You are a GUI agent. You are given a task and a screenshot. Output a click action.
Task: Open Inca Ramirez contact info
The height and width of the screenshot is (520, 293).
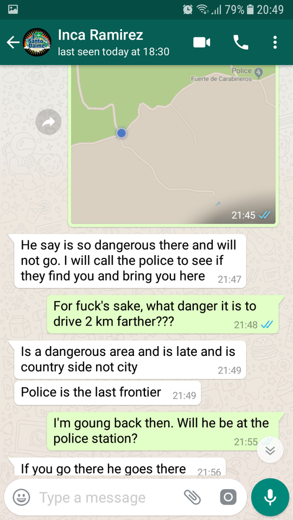[x=113, y=42]
